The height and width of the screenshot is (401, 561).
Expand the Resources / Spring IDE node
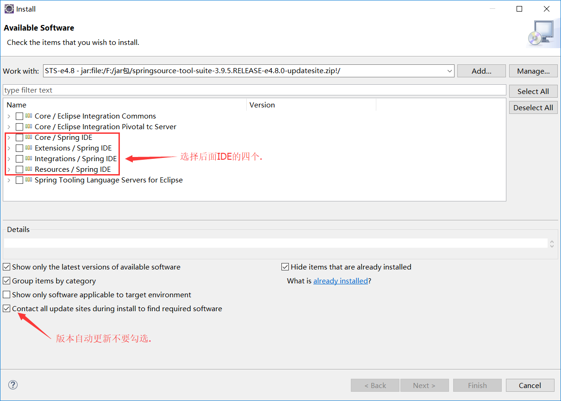pyautogui.click(x=9, y=169)
